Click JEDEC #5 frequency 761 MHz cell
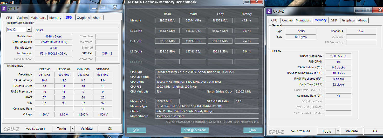383x138 pixels. point(44,75)
